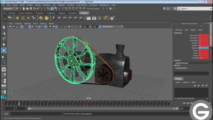
Task: Click the DX11 shader shelf icon
Action: (76, 18)
